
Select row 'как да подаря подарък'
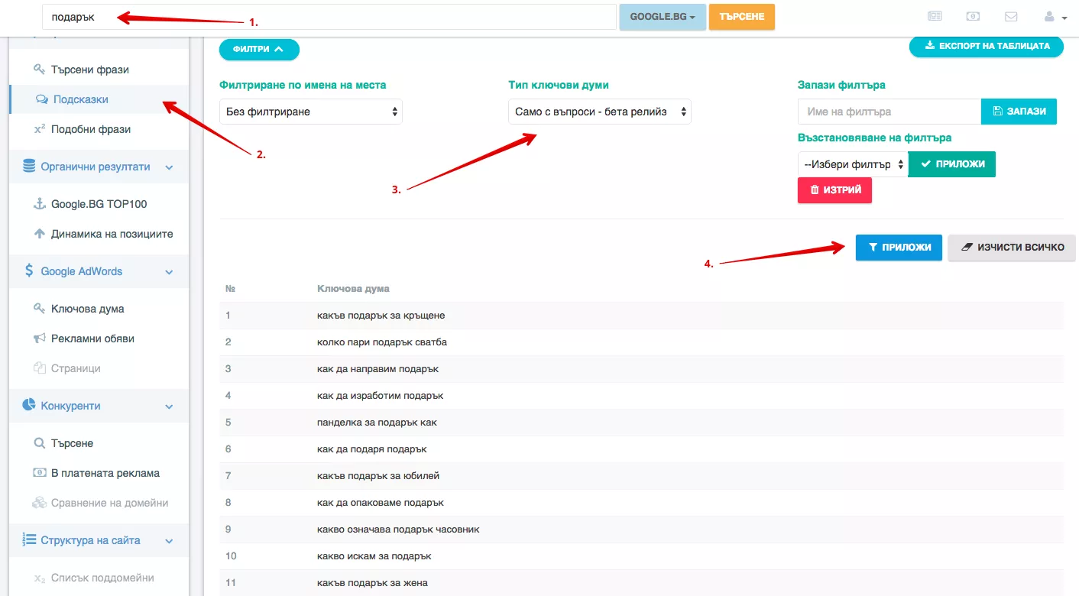(x=641, y=449)
